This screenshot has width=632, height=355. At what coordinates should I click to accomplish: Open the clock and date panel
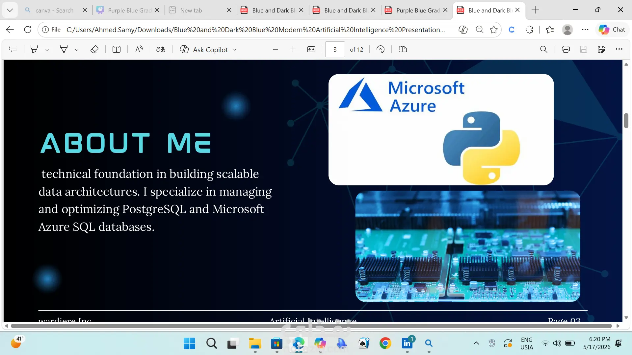click(597, 343)
